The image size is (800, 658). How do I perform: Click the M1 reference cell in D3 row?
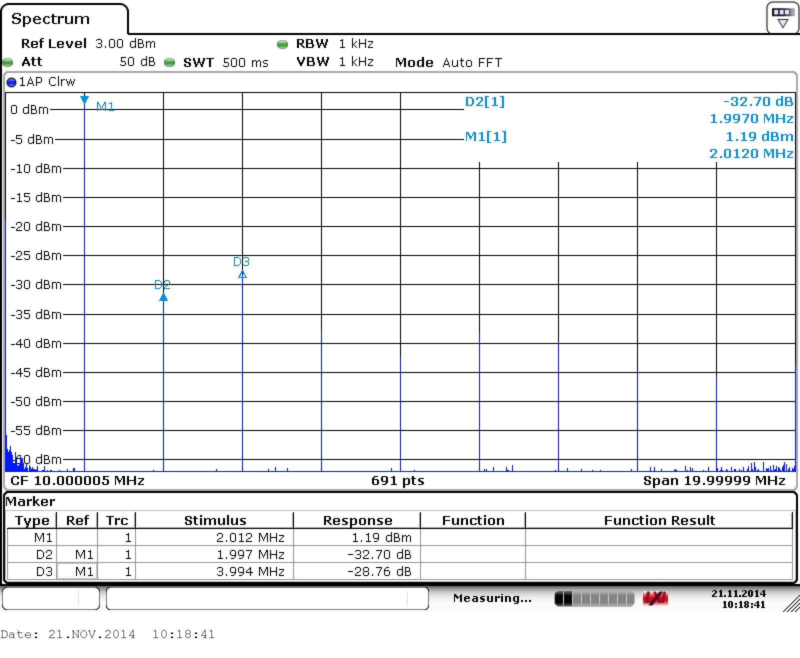77,571
